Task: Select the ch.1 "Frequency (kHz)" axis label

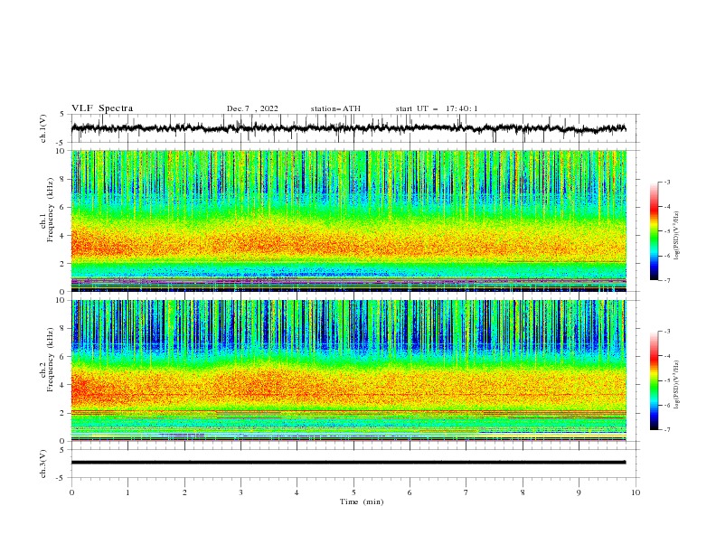Action: 50,210
